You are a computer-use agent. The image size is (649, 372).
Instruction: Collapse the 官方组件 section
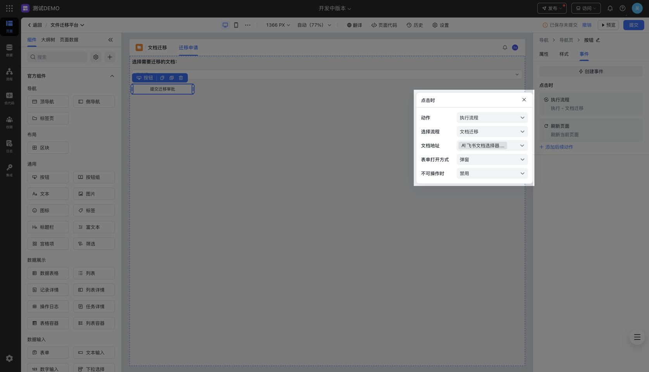pyautogui.click(x=112, y=76)
